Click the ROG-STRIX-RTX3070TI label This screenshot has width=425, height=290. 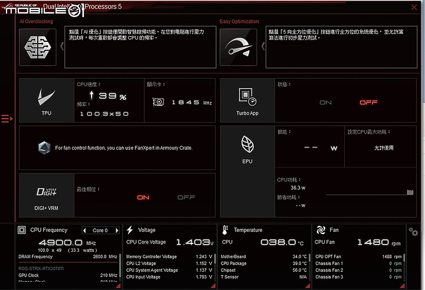coord(41,269)
